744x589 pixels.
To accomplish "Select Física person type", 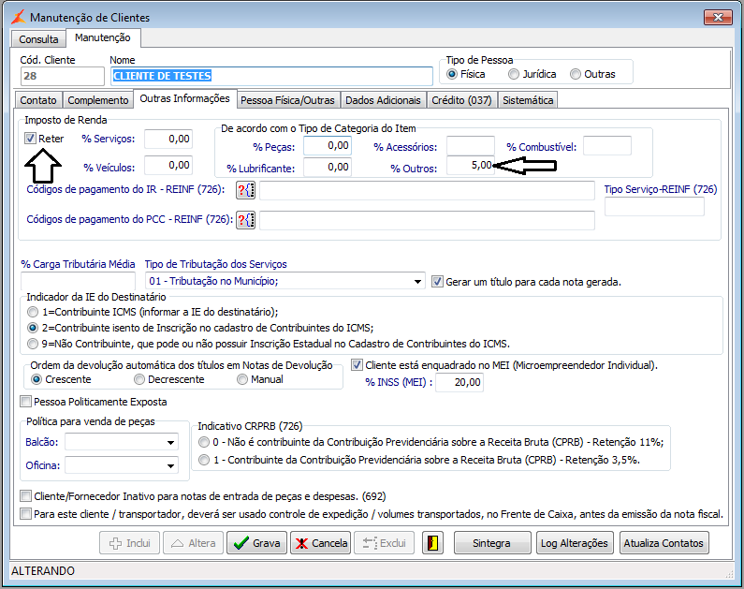I will [452, 74].
